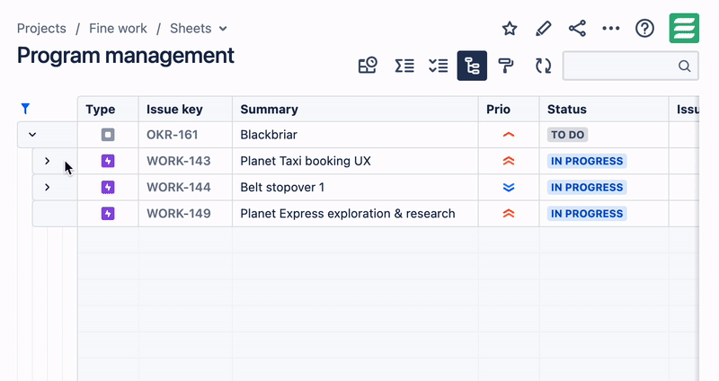
Task: Go to Projects breadcrumb
Action: (41, 29)
